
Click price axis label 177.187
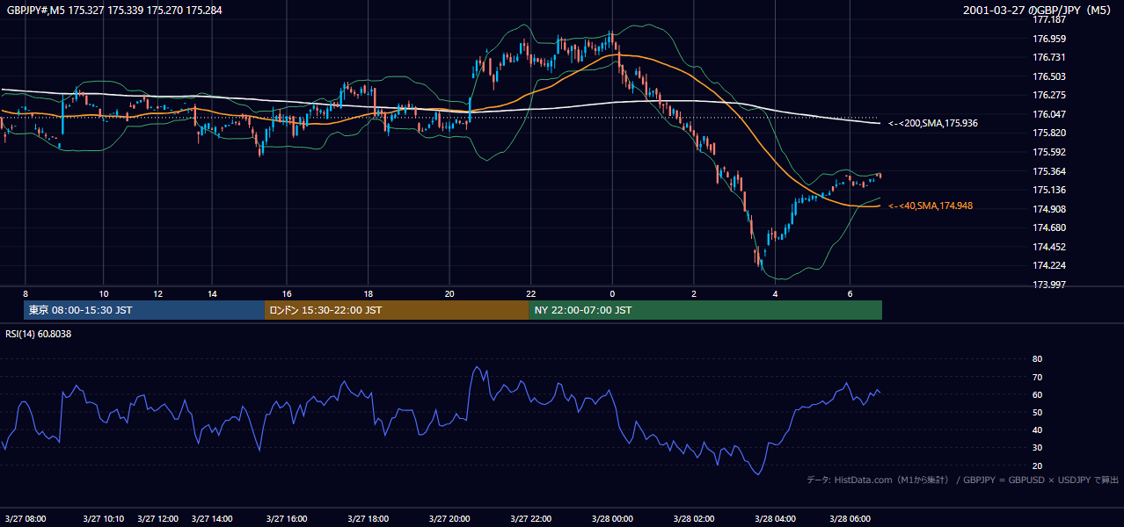click(x=1049, y=19)
